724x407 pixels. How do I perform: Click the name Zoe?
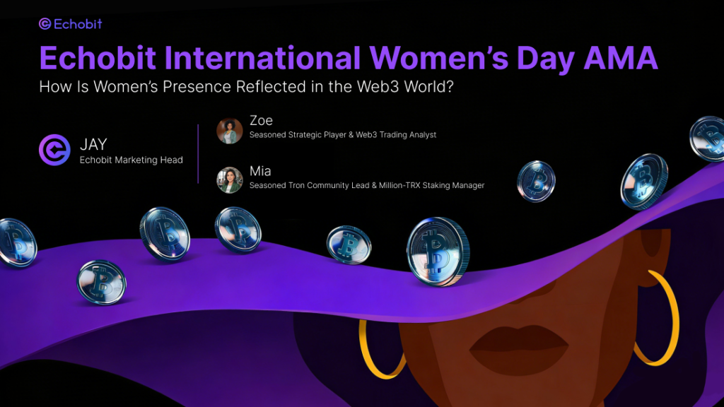[261, 121]
